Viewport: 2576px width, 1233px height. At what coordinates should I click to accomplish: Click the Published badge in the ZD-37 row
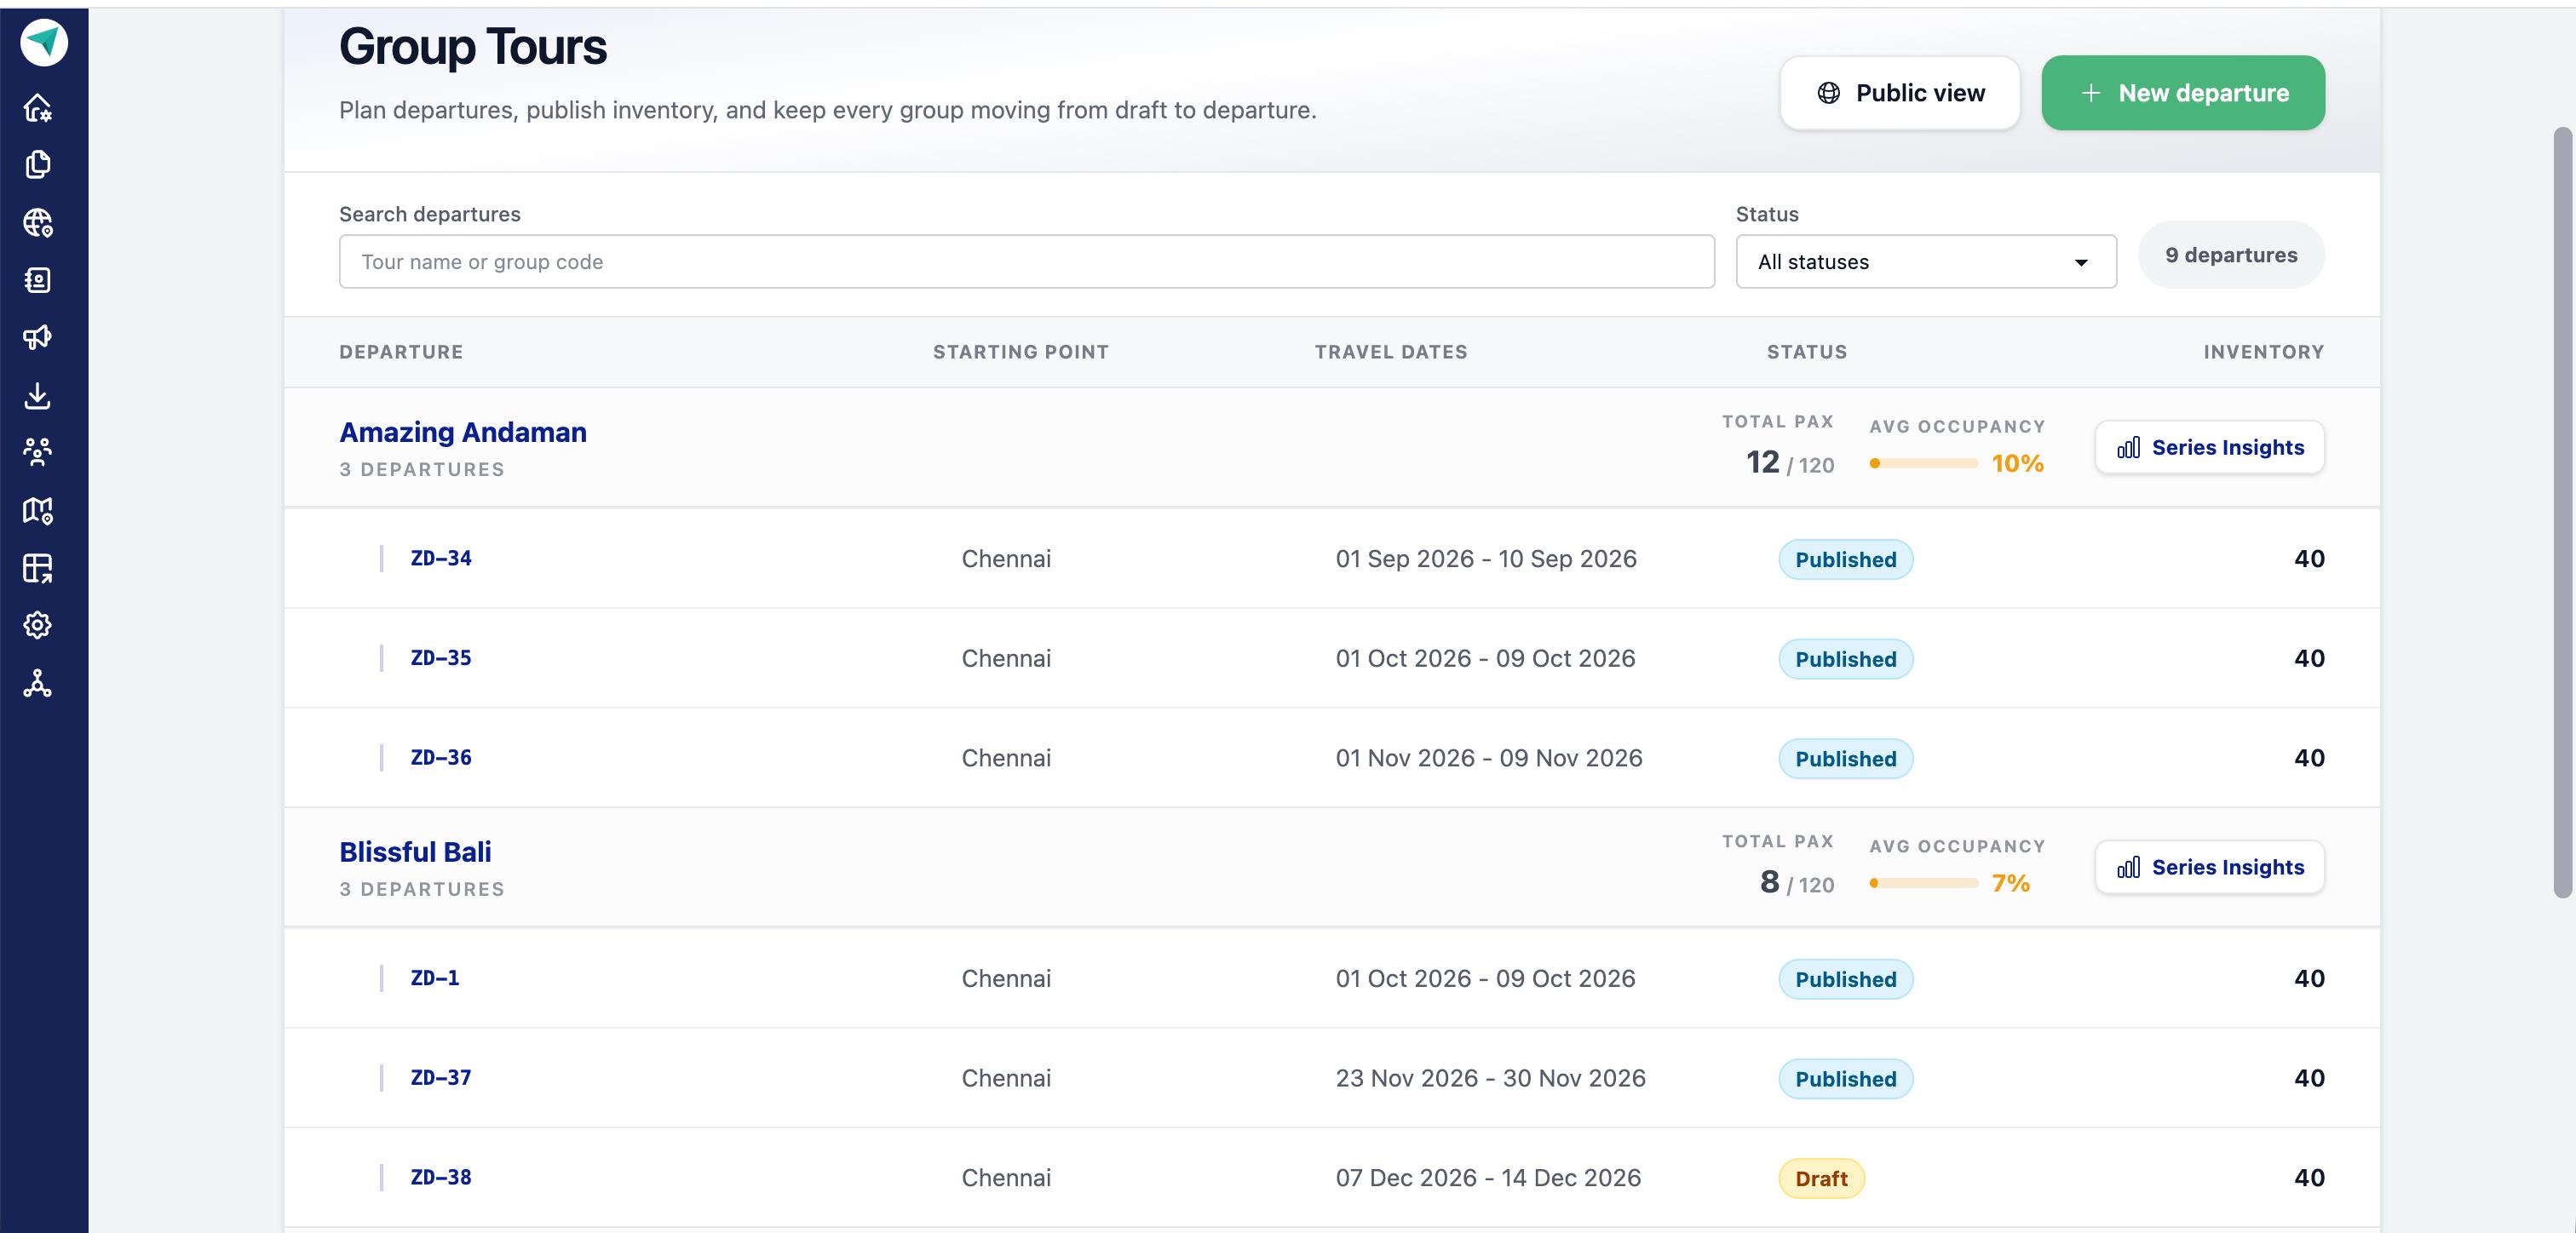[x=1845, y=1079]
